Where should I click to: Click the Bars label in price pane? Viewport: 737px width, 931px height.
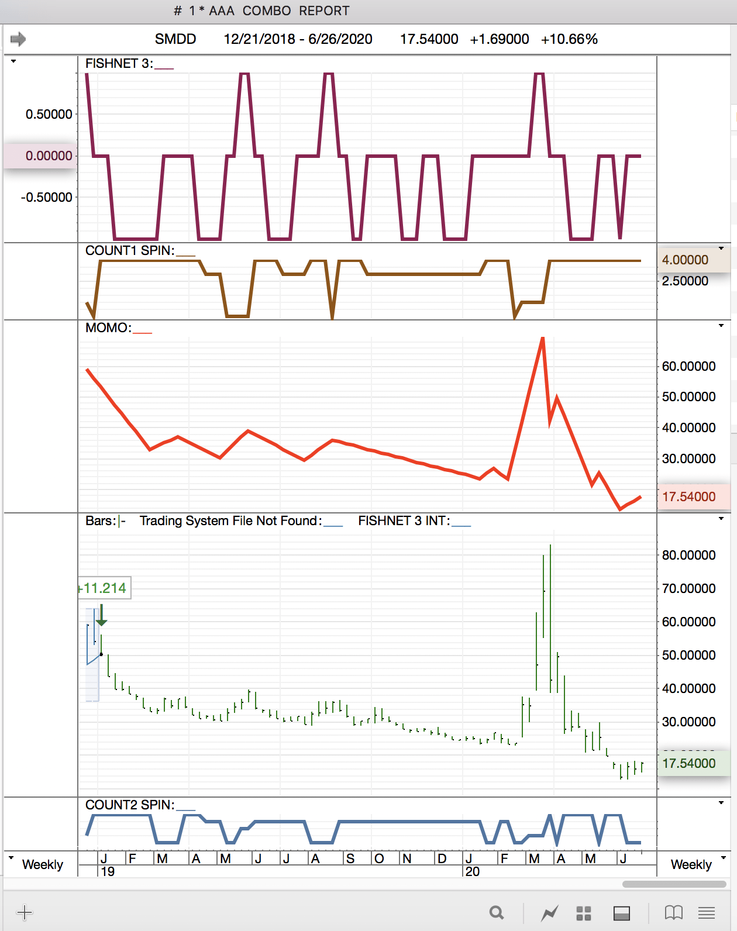(101, 520)
